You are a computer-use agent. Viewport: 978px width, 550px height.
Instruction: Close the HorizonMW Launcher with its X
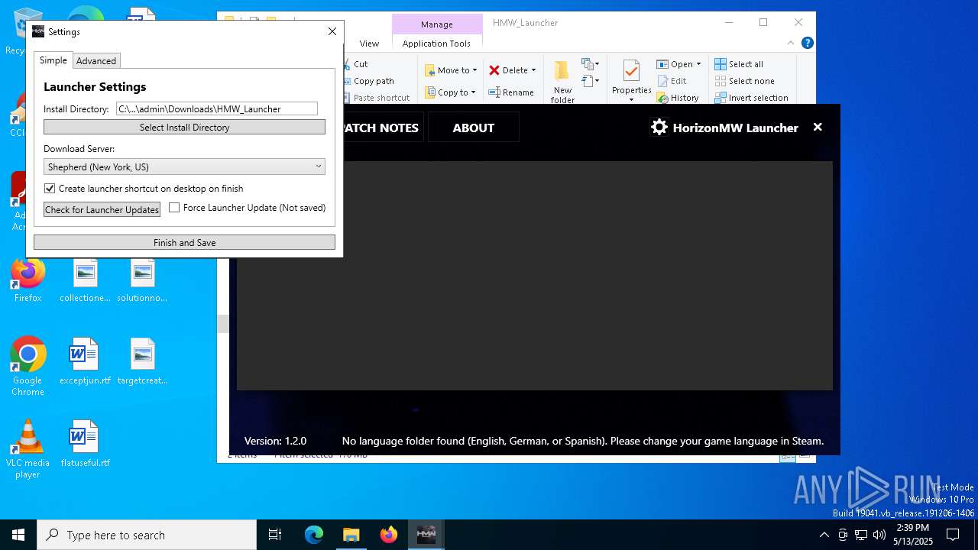pos(818,127)
